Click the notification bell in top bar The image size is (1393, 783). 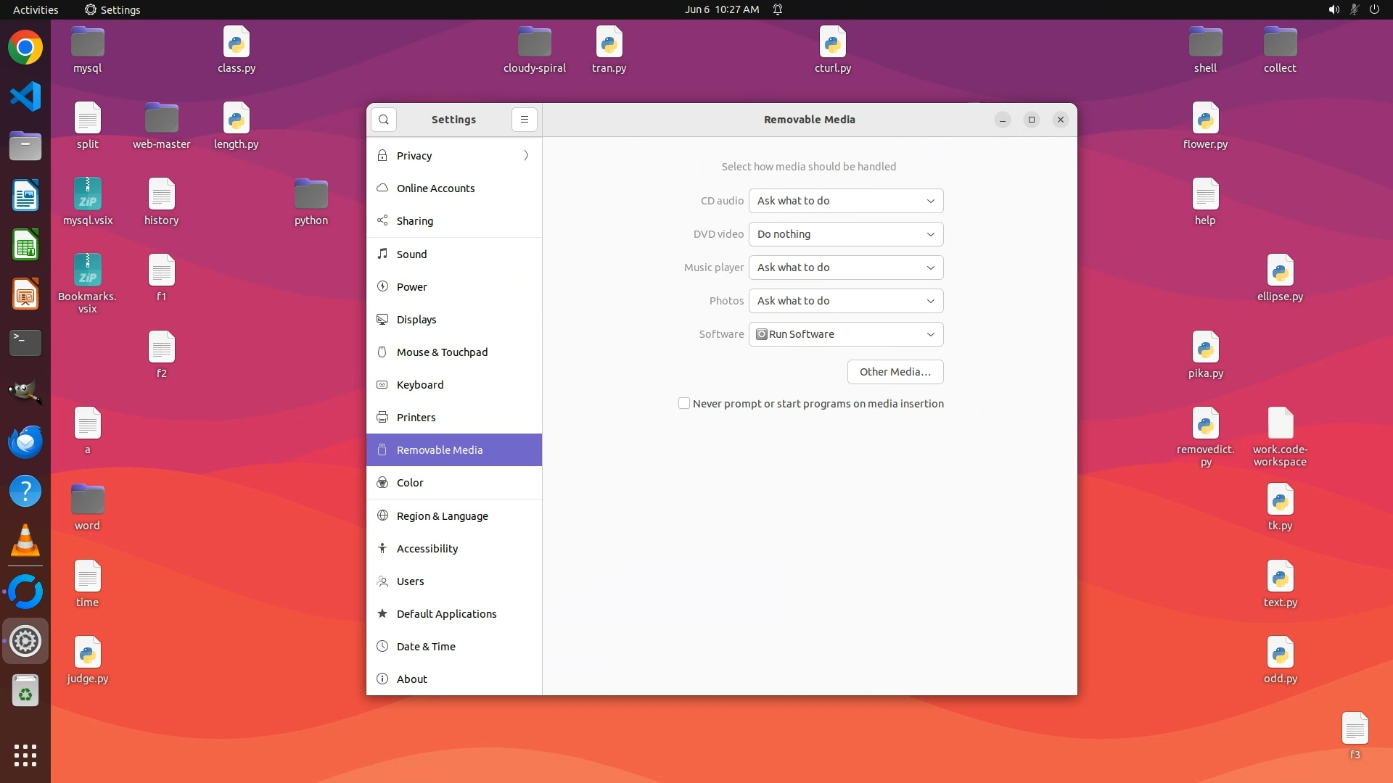coord(777,9)
